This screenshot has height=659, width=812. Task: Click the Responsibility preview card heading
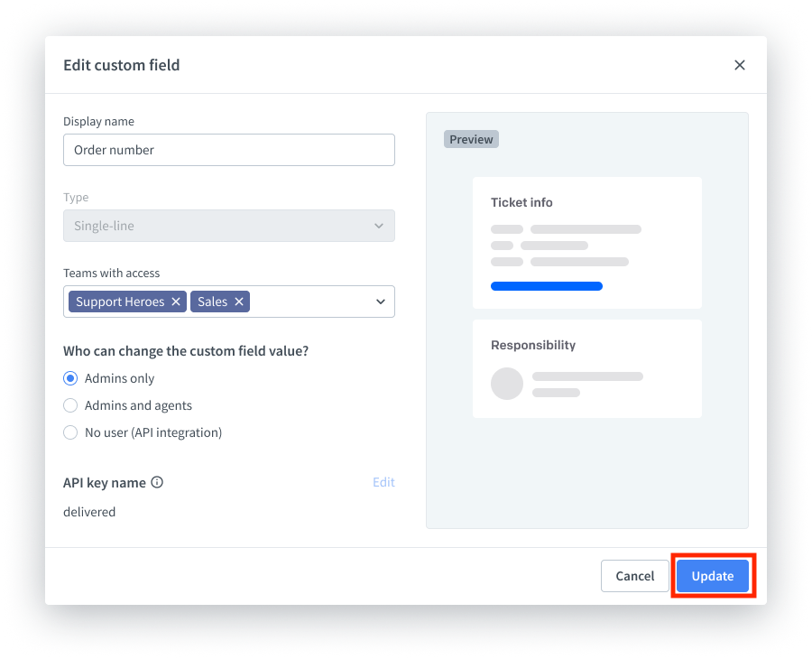point(533,345)
